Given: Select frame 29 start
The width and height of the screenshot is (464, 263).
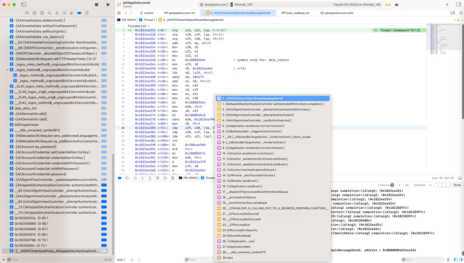Looking at the screenshot, I should (x=272, y=258).
